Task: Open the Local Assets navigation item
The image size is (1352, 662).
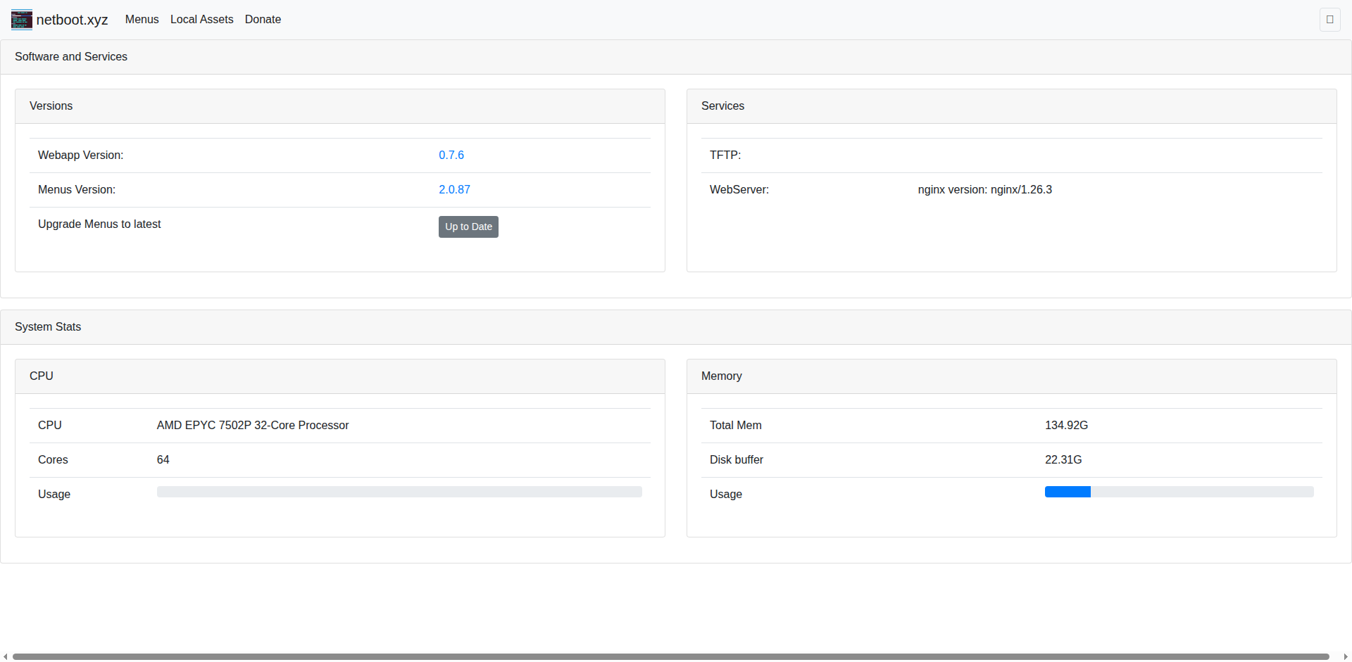Action: coord(201,20)
